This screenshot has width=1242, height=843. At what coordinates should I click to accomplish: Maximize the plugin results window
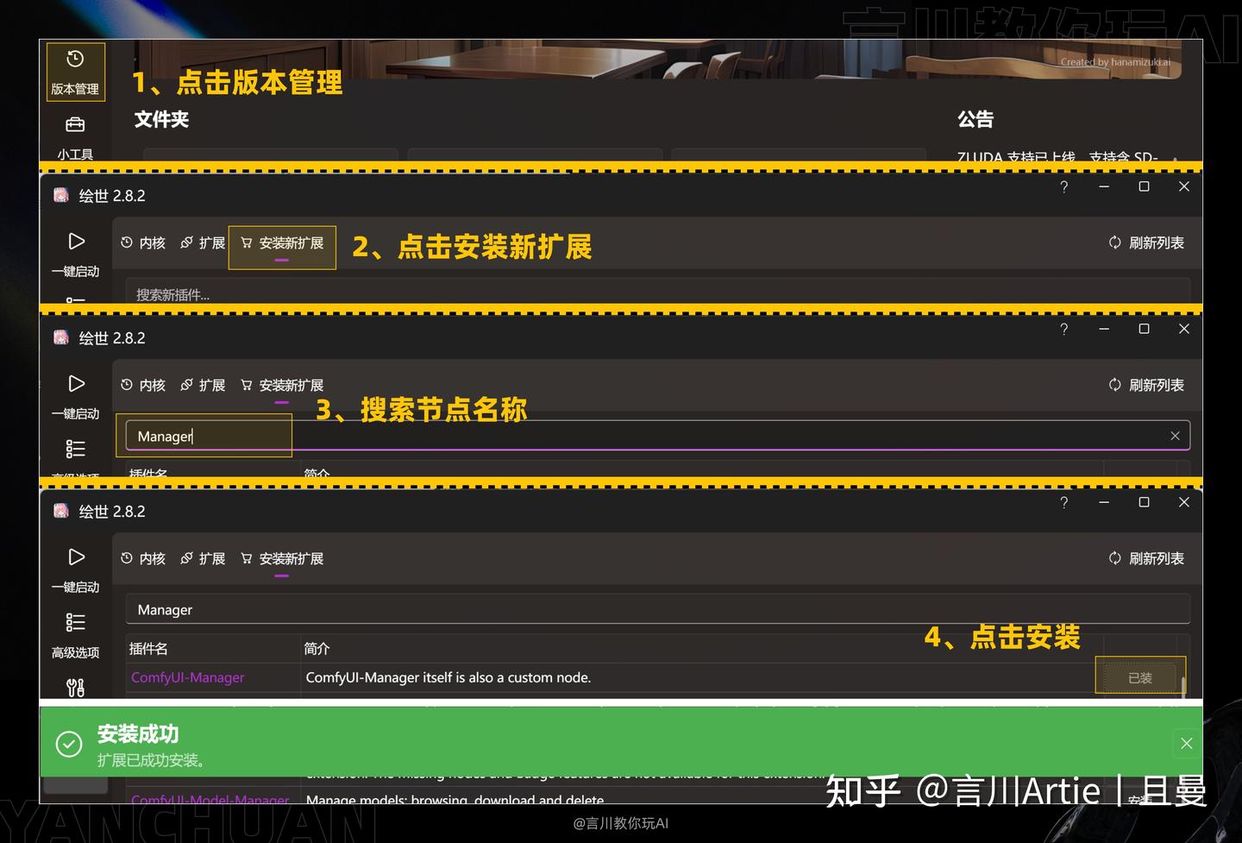point(1145,502)
